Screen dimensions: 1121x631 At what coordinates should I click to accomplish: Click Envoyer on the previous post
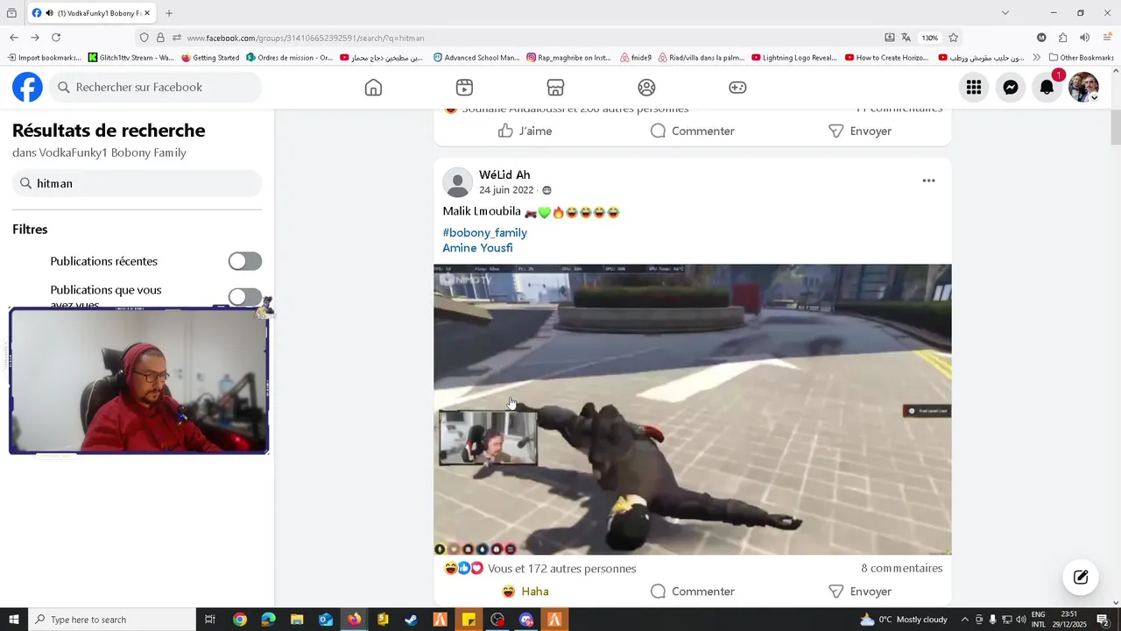(859, 131)
